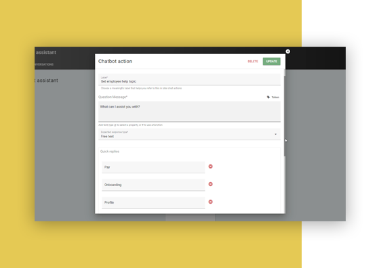381x268 pixels.
Task: Remove the Pay quick reply
Action: pyautogui.click(x=211, y=166)
